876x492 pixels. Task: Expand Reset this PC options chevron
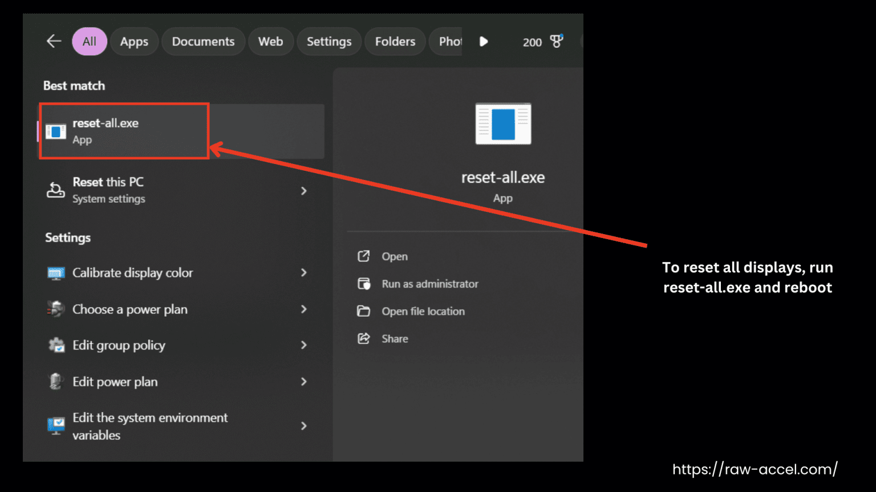coord(304,191)
